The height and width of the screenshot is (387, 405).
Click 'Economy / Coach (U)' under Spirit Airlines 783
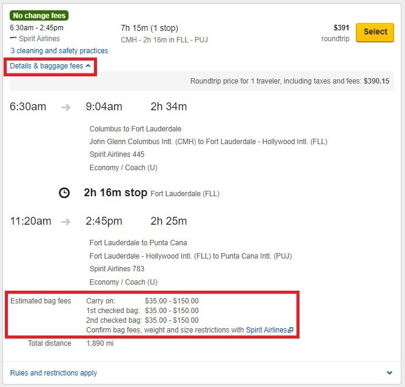pos(123,282)
